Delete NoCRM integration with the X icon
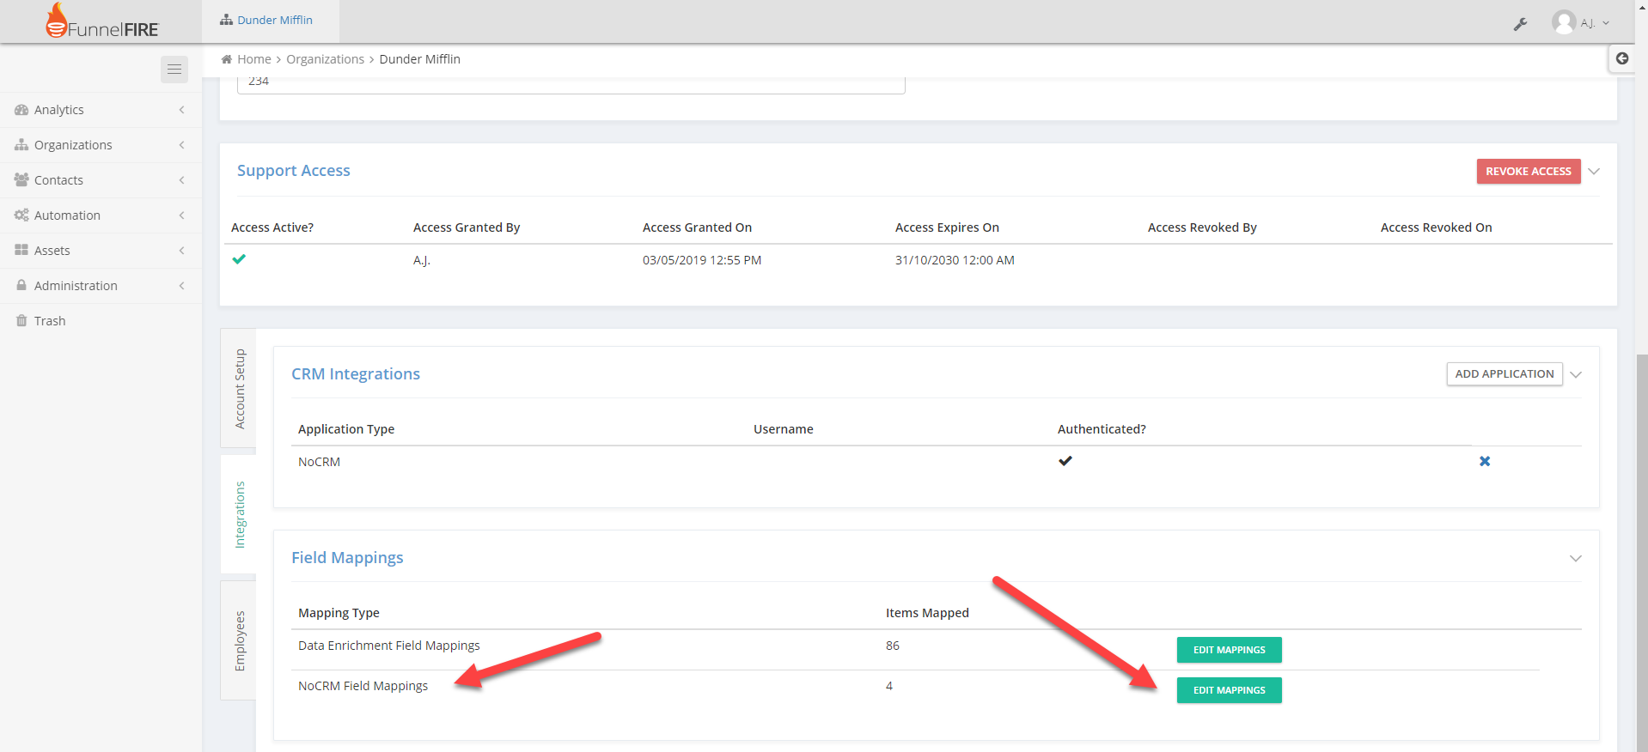 pyautogui.click(x=1484, y=462)
